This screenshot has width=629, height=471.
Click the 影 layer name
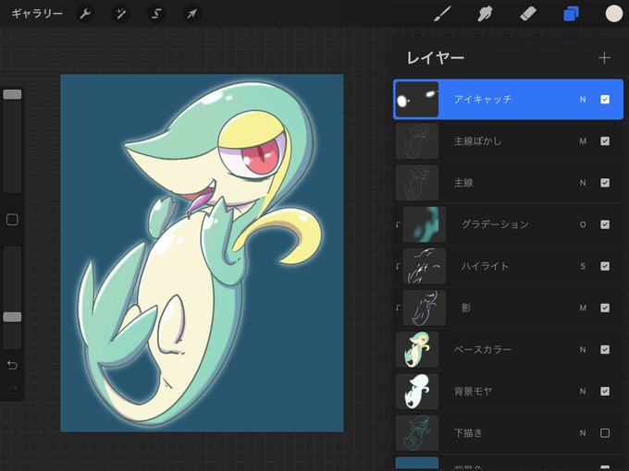point(466,308)
